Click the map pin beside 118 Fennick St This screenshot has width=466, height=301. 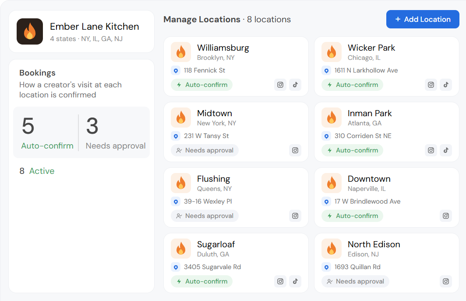point(176,71)
